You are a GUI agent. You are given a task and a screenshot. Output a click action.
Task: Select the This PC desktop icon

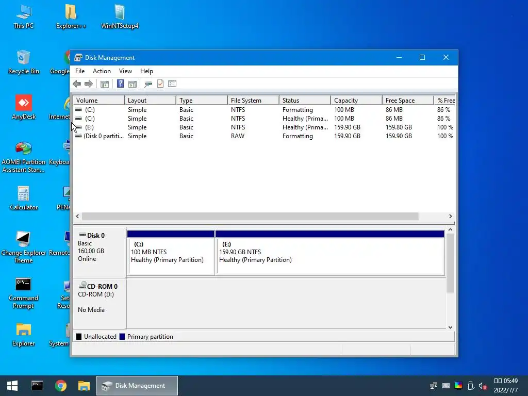[24, 17]
